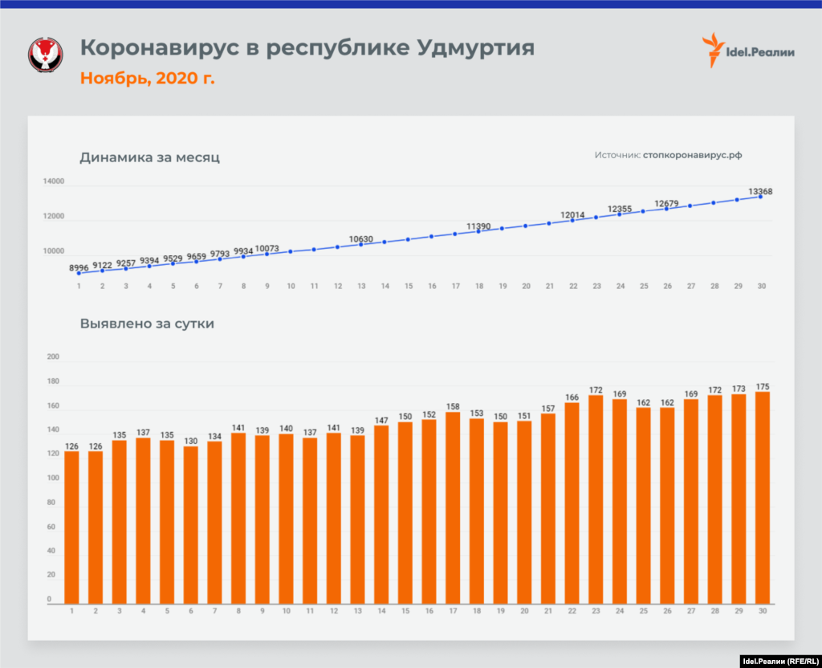Click the Динамика за месяц chart heading
The height and width of the screenshot is (668, 822).
[x=149, y=157]
